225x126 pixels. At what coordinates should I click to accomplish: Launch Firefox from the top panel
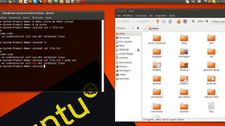coord(77,1)
